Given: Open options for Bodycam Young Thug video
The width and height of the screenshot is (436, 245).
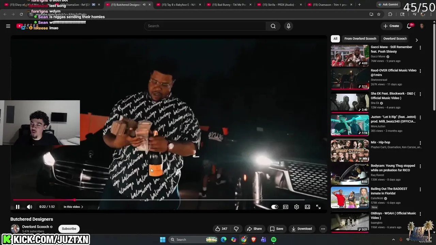Looking at the screenshot, I should (420, 166).
